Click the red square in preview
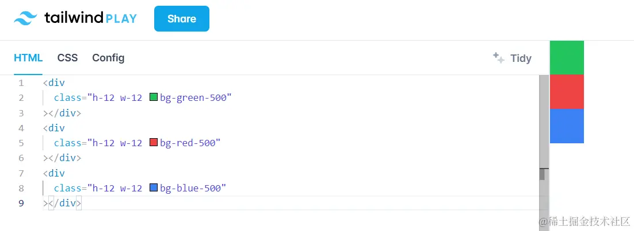Image resolution: width=634 pixels, height=231 pixels. (567, 92)
